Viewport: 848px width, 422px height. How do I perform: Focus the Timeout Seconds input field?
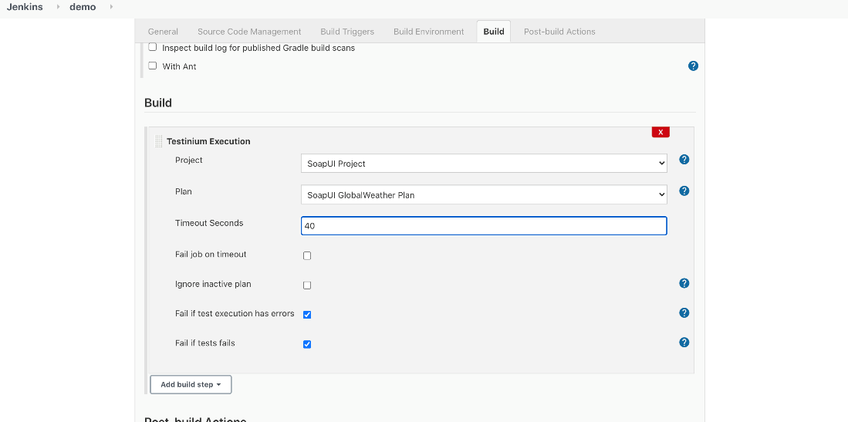pyautogui.click(x=484, y=226)
